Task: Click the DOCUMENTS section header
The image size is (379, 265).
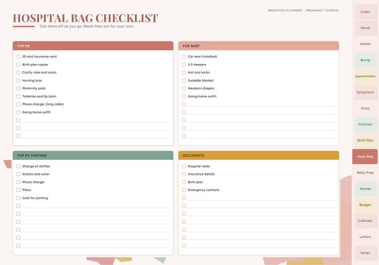Action: 259,156
